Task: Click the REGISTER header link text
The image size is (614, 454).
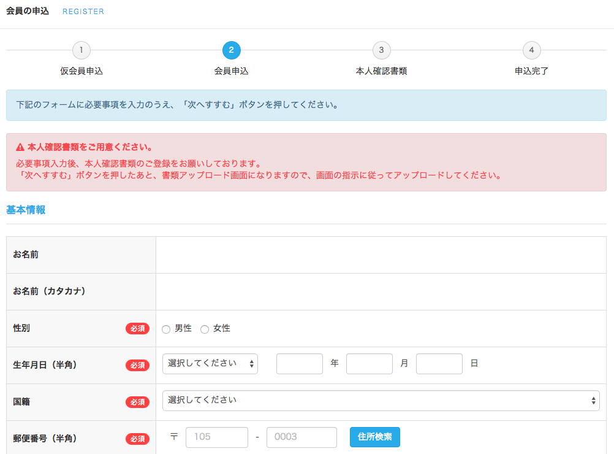Action: point(83,12)
